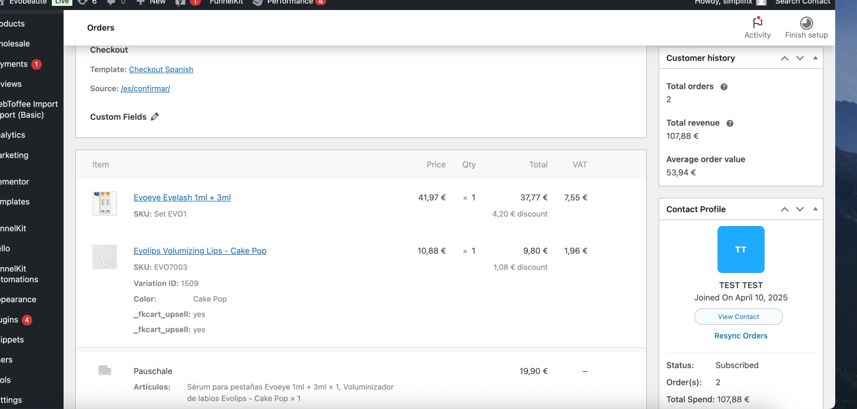Open Evoeye Eyelash 1ml + 3ml link
857x409 pixels.
182,198
